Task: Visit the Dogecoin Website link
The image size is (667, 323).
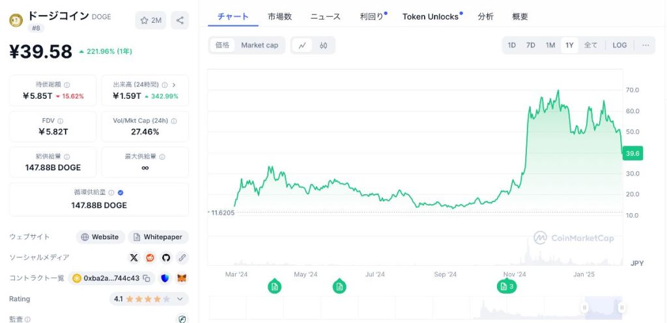Action: point(100,237)
